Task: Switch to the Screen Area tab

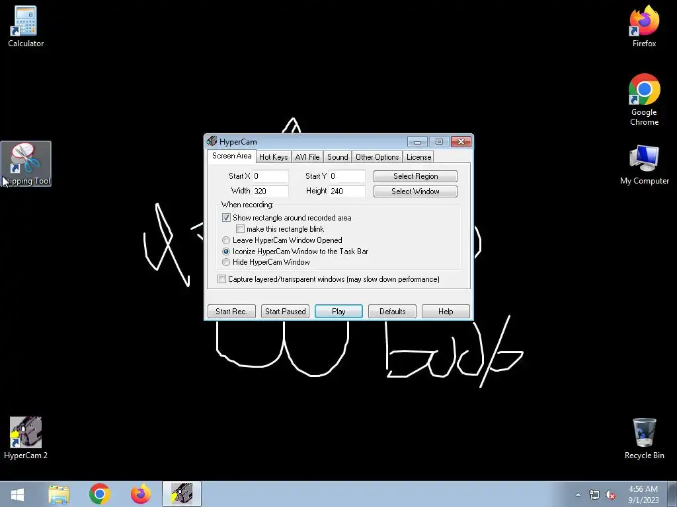Action: pyautogui.click(x=231, y=156)
